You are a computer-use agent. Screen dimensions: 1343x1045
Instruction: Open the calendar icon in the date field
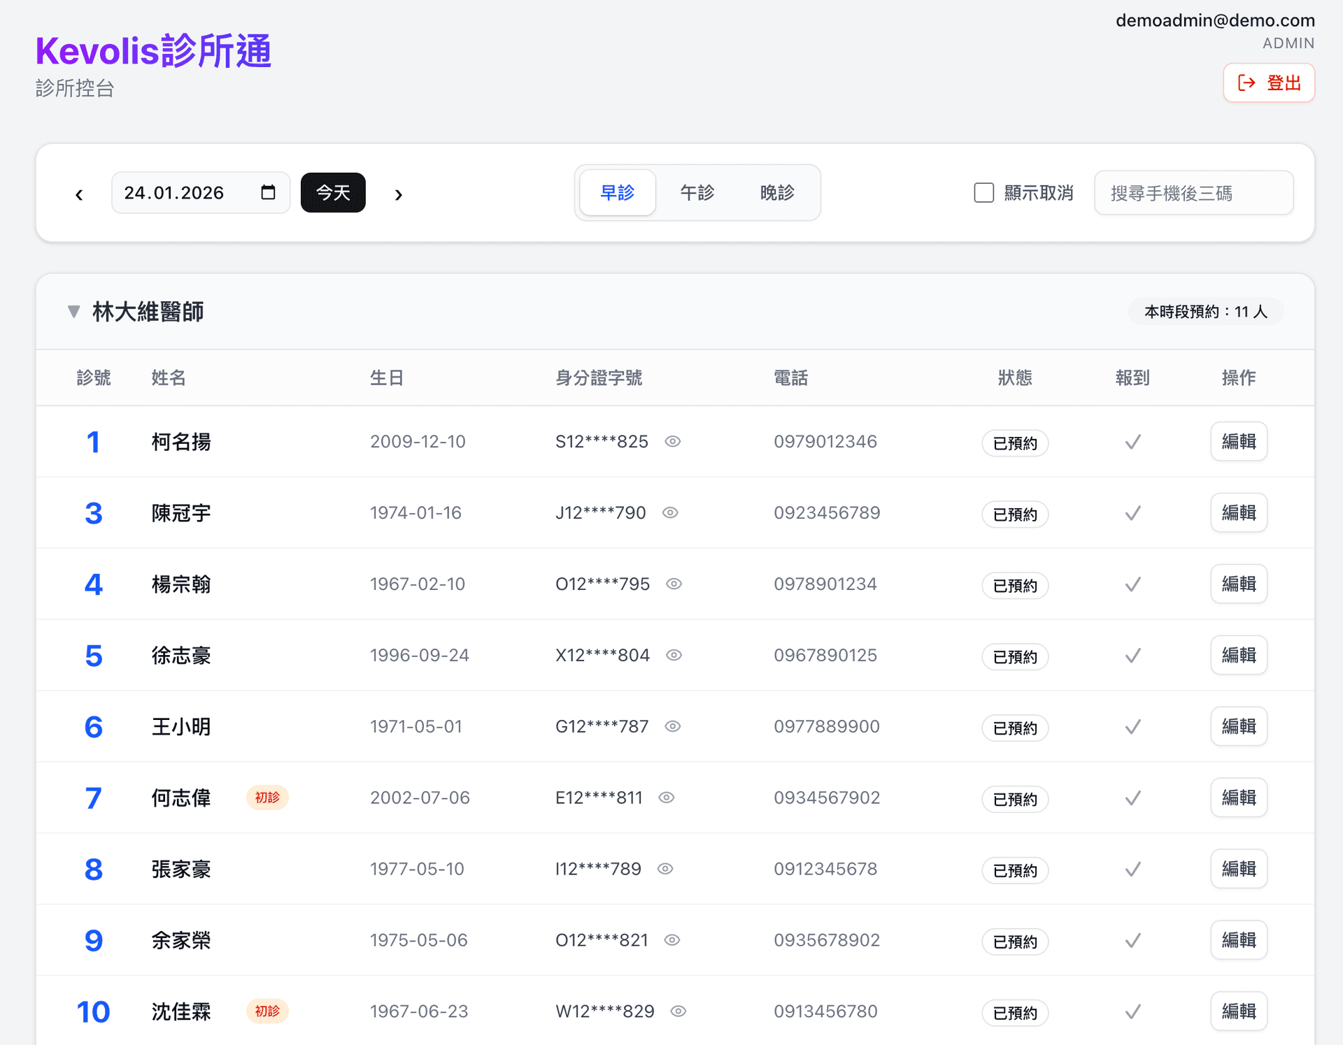coord(268,192)
